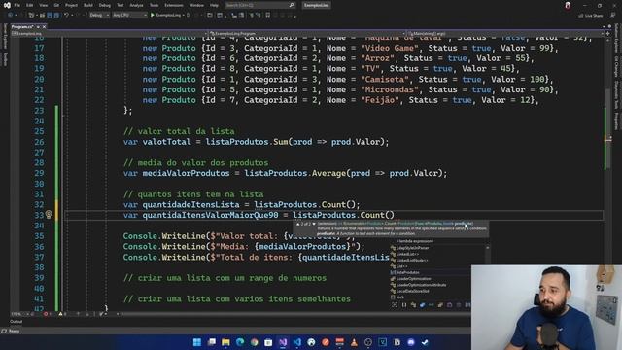This screenshot has height=350, width=622.
Task: Click the Task View taskbar icon
Action: click(212, 342)
